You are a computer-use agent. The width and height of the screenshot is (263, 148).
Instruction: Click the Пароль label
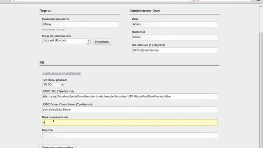(47, 130)
